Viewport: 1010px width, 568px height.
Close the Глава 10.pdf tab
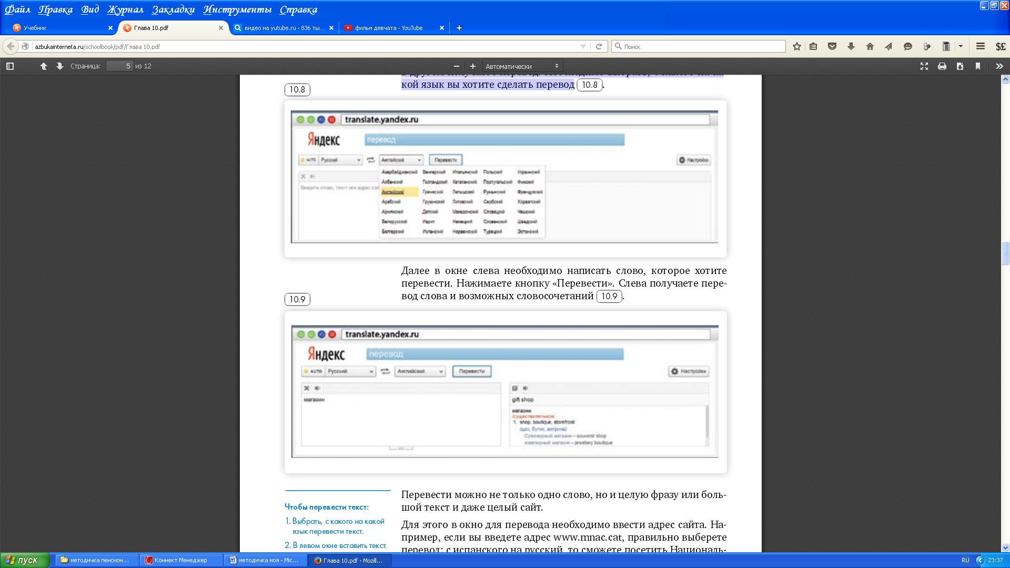pyautogui.click(x=221, y=28)
